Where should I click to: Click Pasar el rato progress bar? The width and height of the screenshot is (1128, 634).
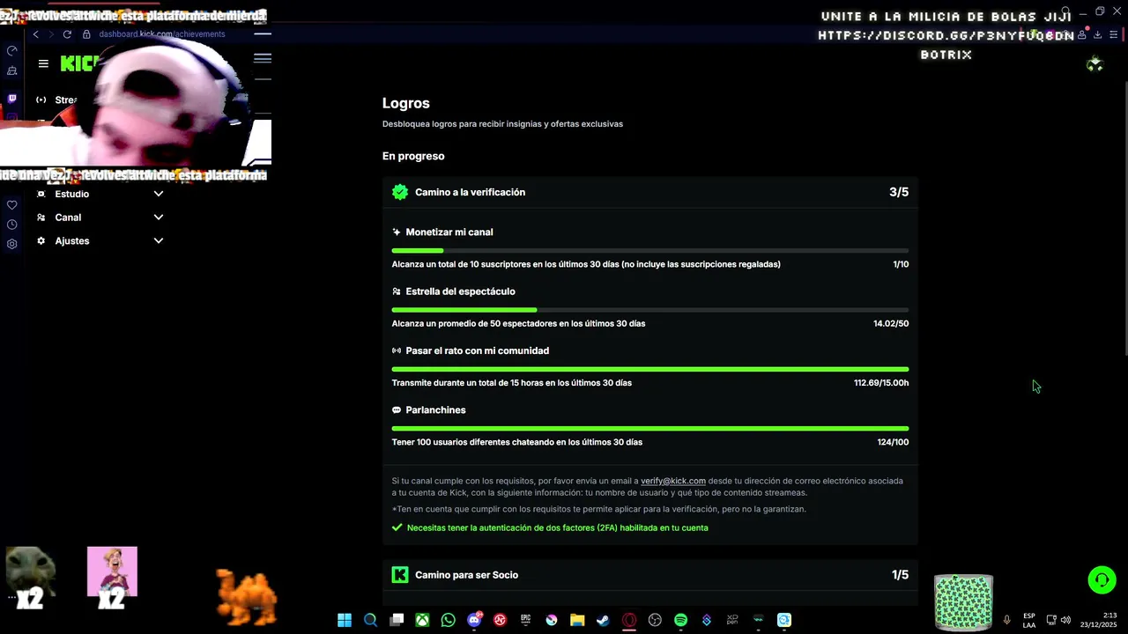[x=650, y=369]
